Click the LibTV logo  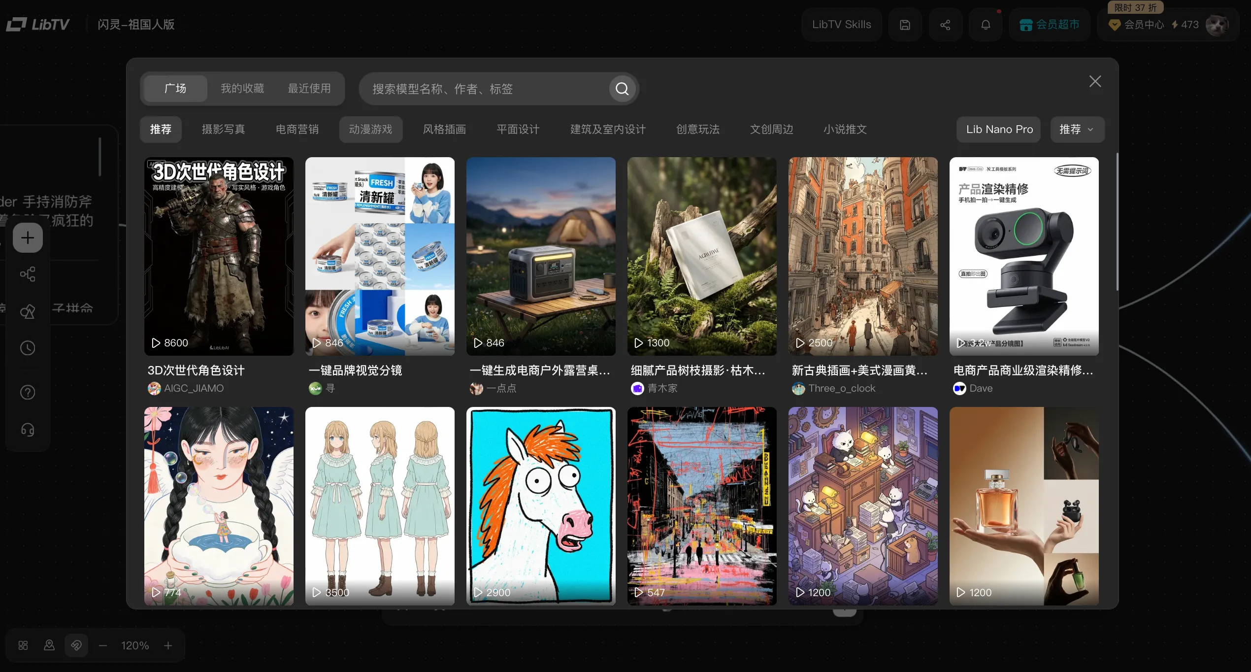click(38, 24)
